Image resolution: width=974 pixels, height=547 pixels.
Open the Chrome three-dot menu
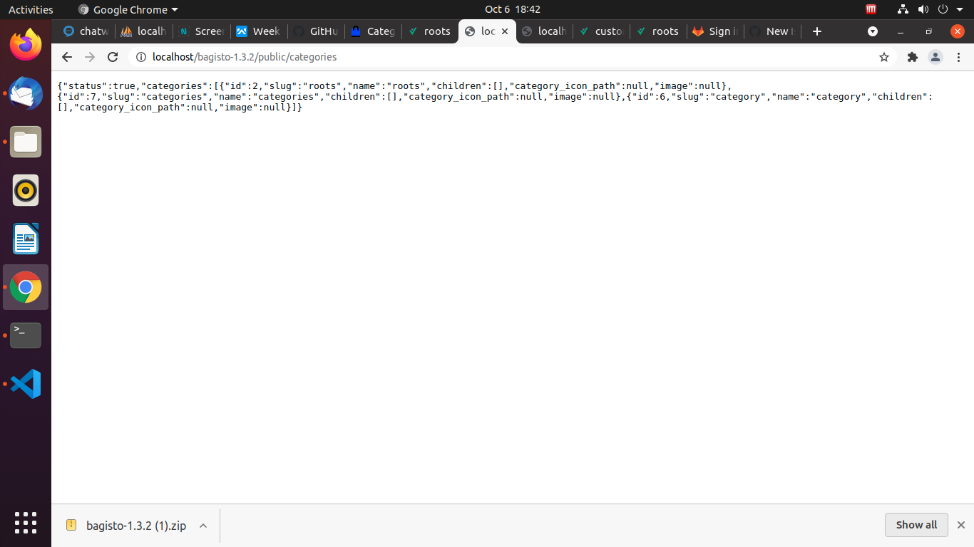tap(958, 57)
